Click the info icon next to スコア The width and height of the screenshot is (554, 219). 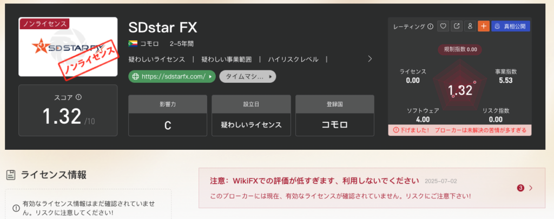(79, 97)
